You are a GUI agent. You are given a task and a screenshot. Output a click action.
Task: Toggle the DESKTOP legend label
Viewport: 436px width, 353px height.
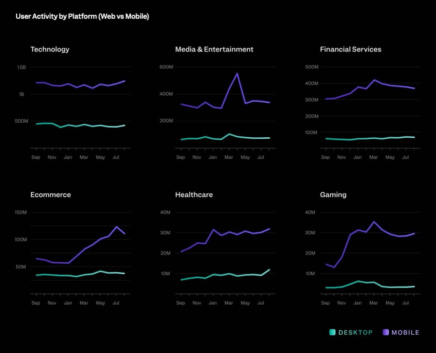tap(356, 333)
